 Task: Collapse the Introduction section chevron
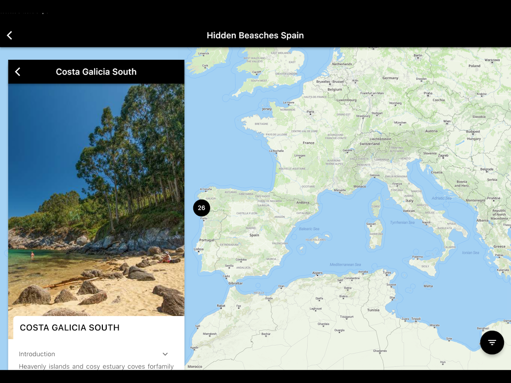tap(165, 354)
